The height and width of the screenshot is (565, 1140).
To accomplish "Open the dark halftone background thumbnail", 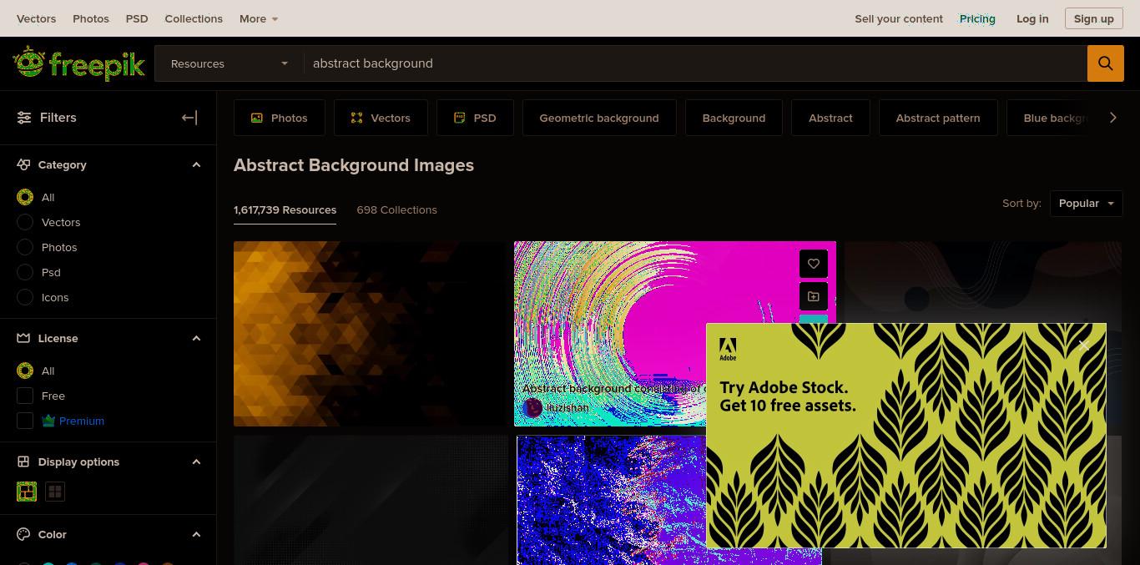I will click(x=371, y=500).
